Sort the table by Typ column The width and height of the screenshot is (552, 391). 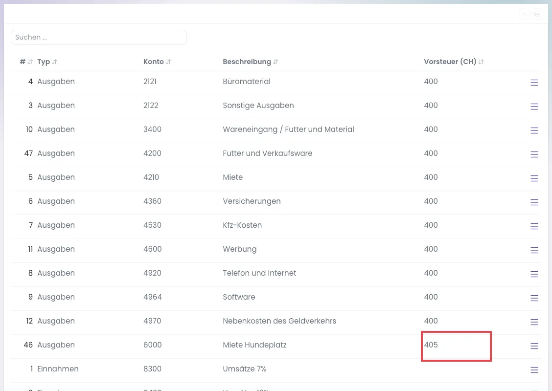47,62
